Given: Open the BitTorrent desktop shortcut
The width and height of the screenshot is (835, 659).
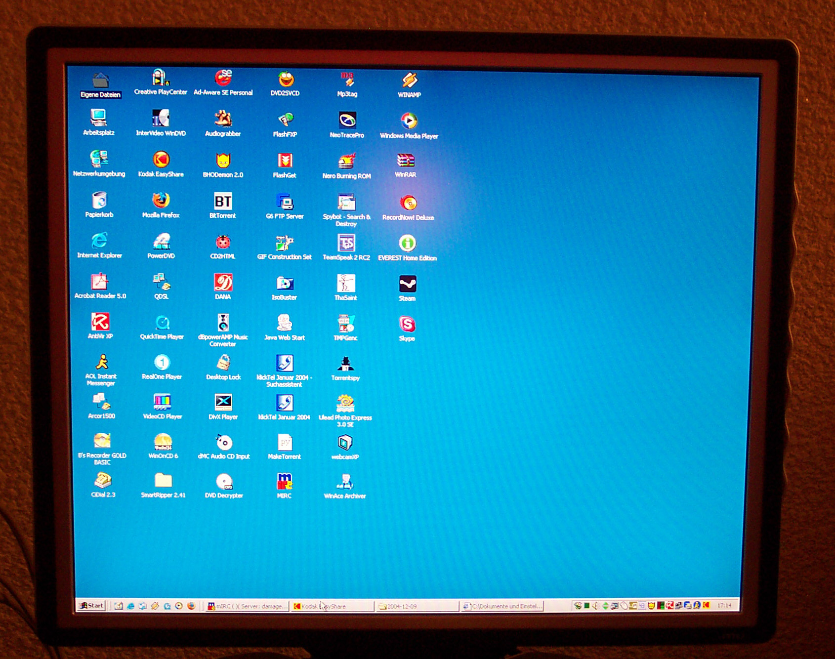Looking at the screenshot, I should 223,202.
